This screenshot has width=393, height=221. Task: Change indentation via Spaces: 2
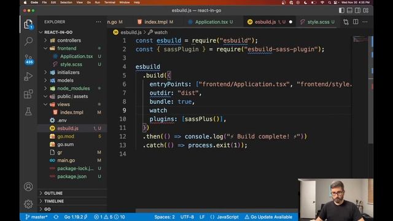[x=165, y=217]
